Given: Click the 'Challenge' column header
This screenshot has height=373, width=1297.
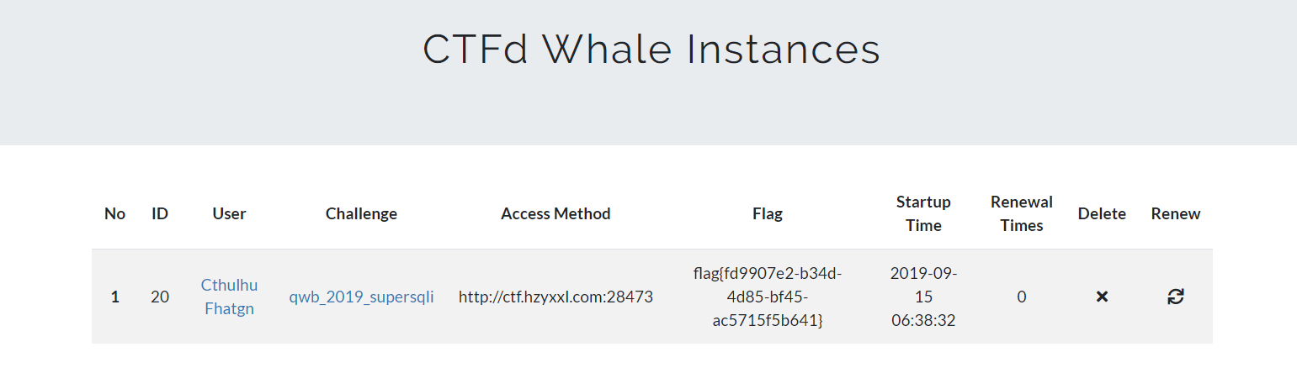Looking at the screenshot, I should [361, 213].
